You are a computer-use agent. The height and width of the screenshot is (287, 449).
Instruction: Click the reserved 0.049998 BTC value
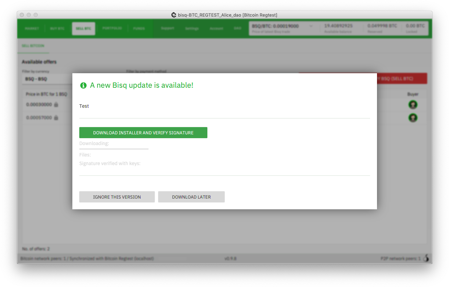(x=382, y=26)
